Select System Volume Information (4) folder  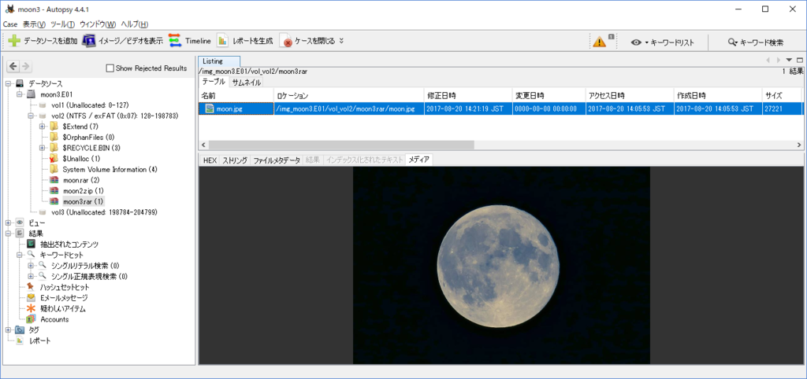pos(110,170)
